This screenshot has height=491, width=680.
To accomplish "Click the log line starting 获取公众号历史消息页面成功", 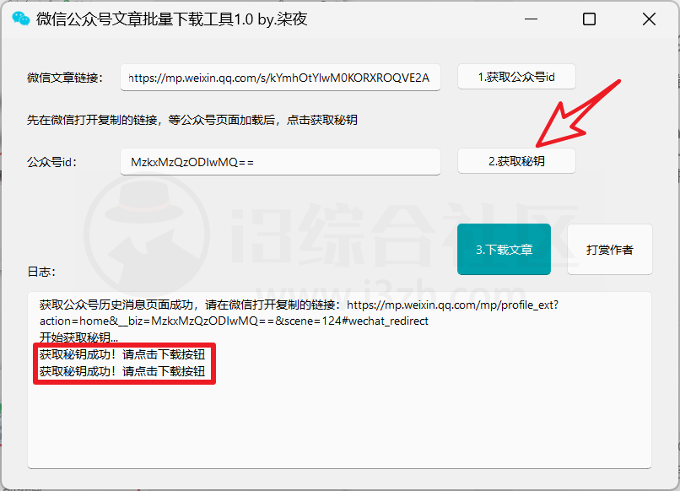I will 299,305.
